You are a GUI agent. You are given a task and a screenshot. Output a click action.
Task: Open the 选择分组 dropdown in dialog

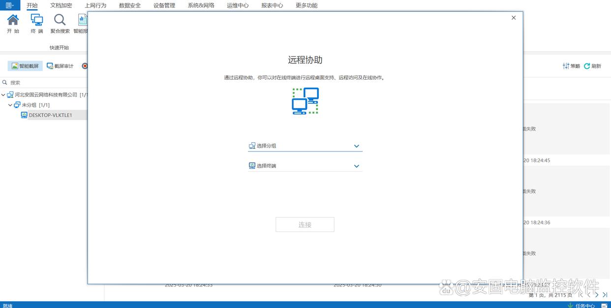[x=305, y=146]
